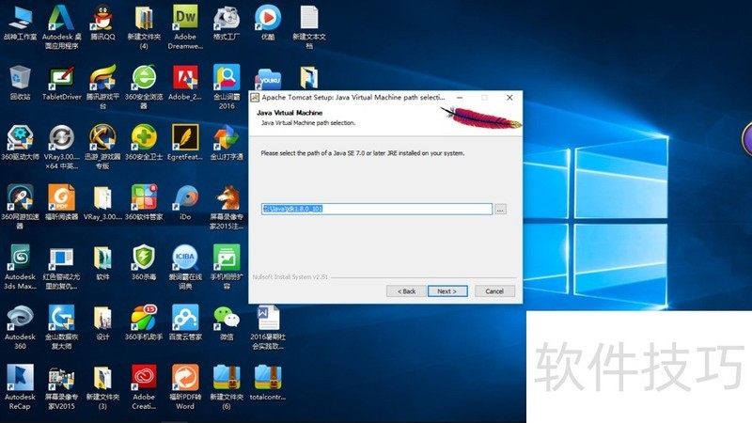This screenshot has height=423, width=752.
Task: Click into the Java path input field
Action: 377,209
